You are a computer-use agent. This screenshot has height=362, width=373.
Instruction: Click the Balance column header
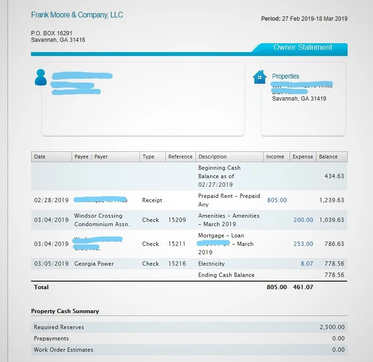tap(332, 157)
